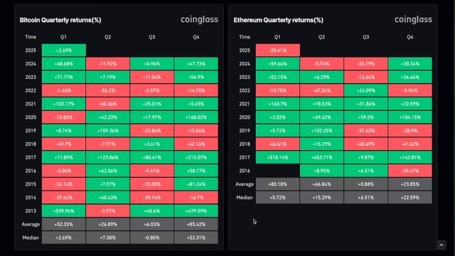Click the coinglass logo in Ethereum panel
Screen dimensions: 455x256
point(413,19)
